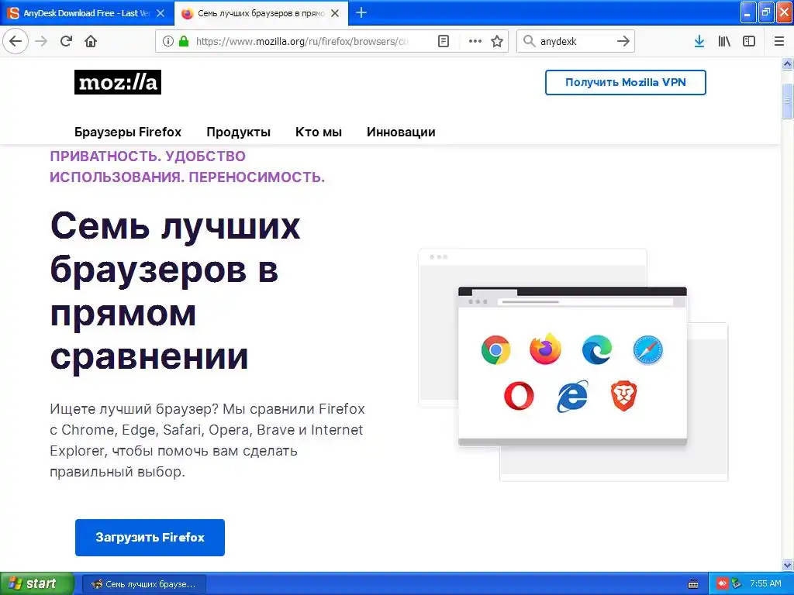Screen dimensions: 794x595
Task: Click Получить Mozilla VPN button
Action: [626, 82]
